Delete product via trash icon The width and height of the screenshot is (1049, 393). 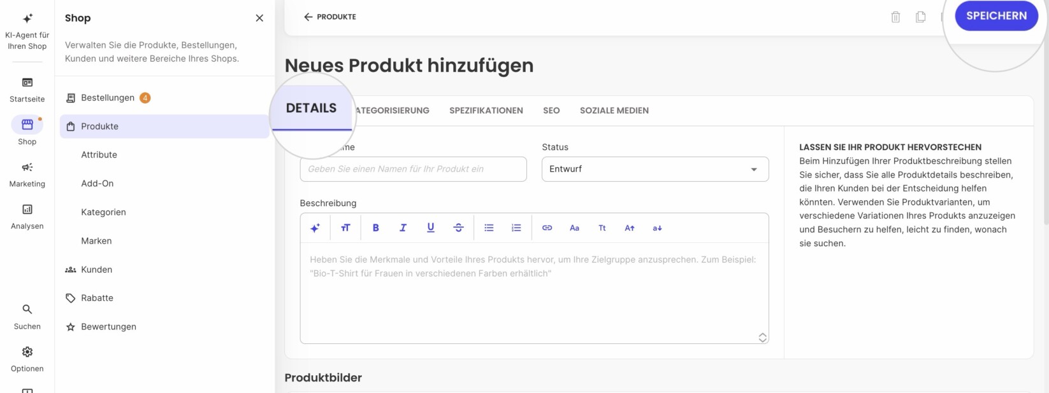point(895,17)
